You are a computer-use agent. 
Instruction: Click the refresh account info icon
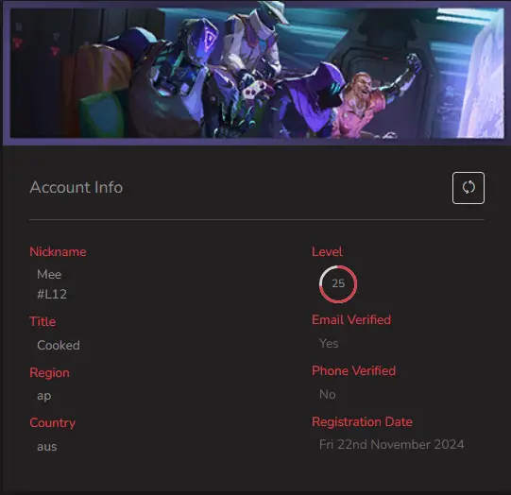[468, 188]
